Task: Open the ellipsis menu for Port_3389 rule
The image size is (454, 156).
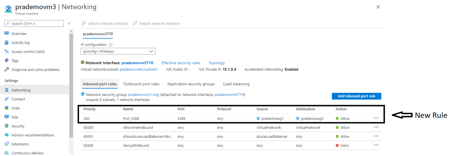Action: [x=376, y=118]
